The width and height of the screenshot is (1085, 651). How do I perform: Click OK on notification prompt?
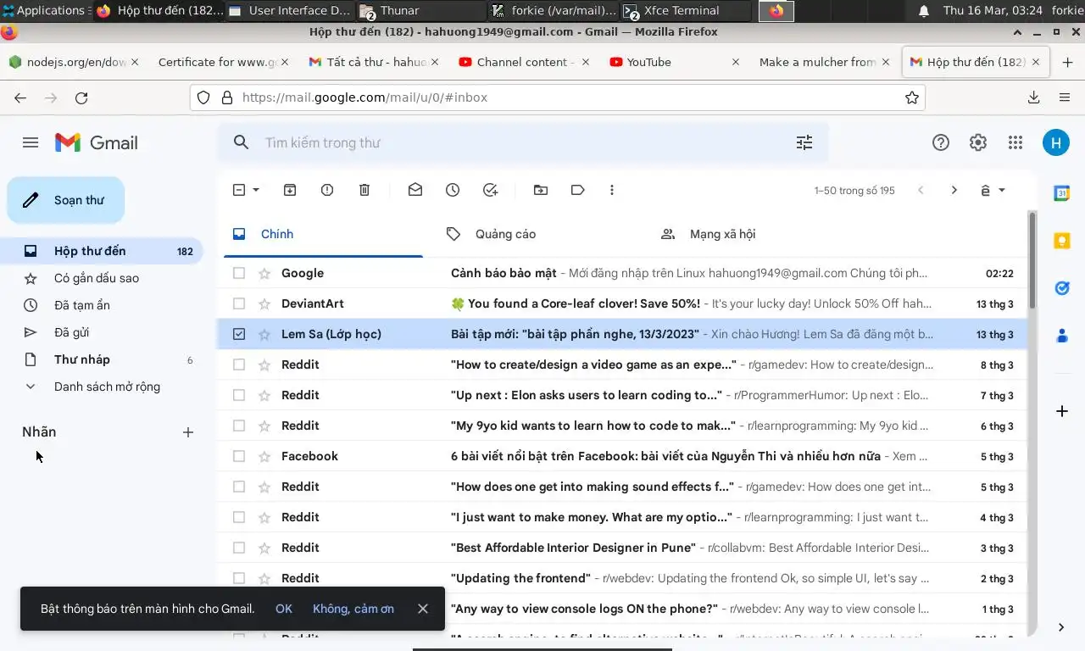click(x=284, y=609)
